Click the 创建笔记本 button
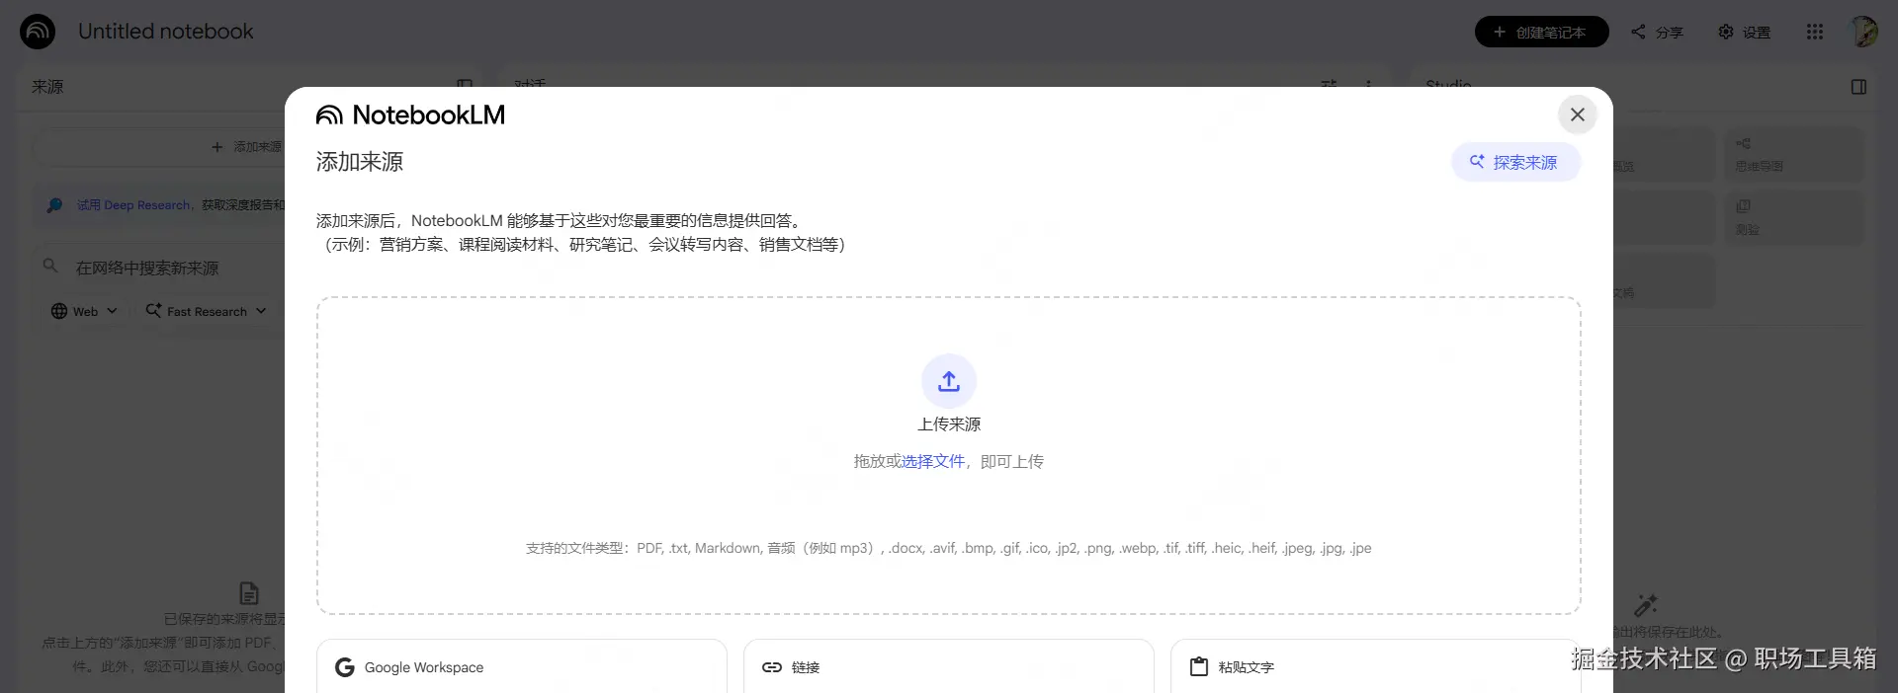The width and height of the screenshot is (1898, 693). (x=1541, y=32)
